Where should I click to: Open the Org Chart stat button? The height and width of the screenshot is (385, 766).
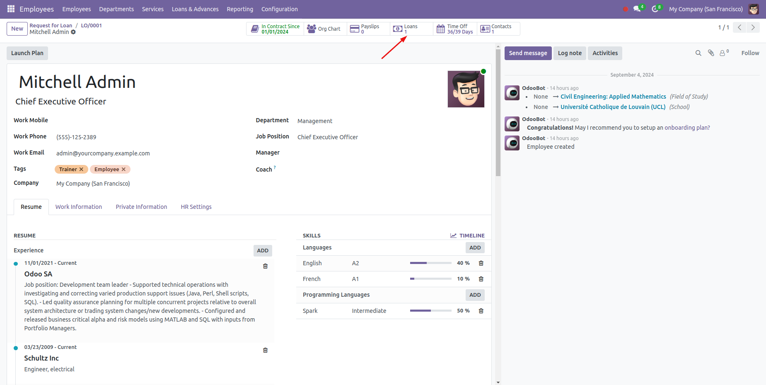(325, 29)
